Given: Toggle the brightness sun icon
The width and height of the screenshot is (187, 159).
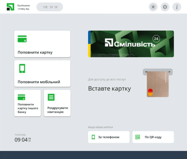Looking at the screenshot, I should (x=153, y=7).
